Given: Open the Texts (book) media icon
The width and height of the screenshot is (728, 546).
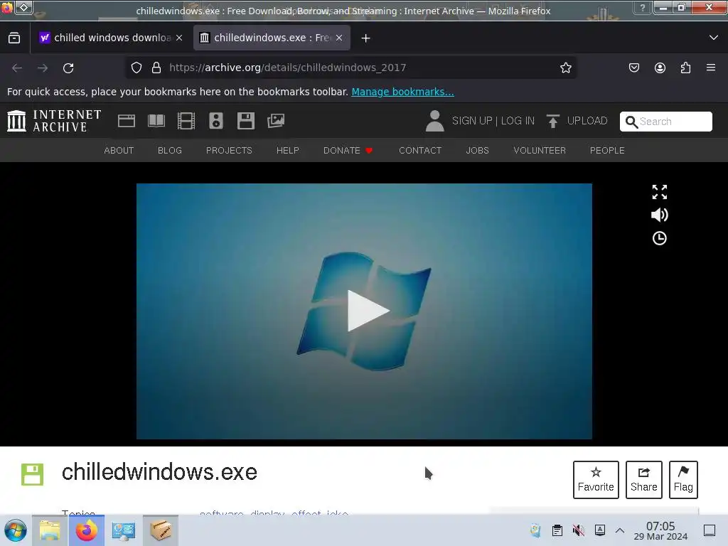Looking at the screenshot, I should click(x=156, y=121).
